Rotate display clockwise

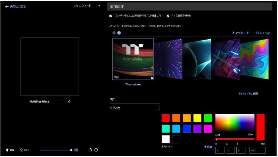pos(96,150)
